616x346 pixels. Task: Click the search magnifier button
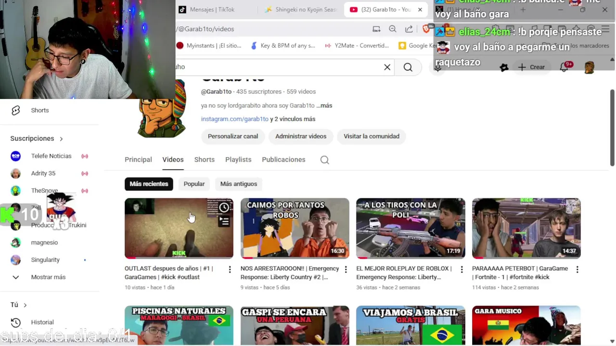coord(408,67)
